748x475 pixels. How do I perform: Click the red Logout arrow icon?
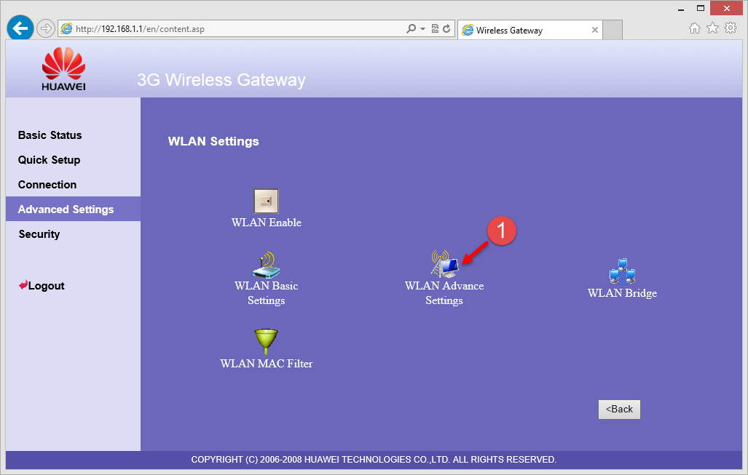pyautogui.click(x=23, y=285)
